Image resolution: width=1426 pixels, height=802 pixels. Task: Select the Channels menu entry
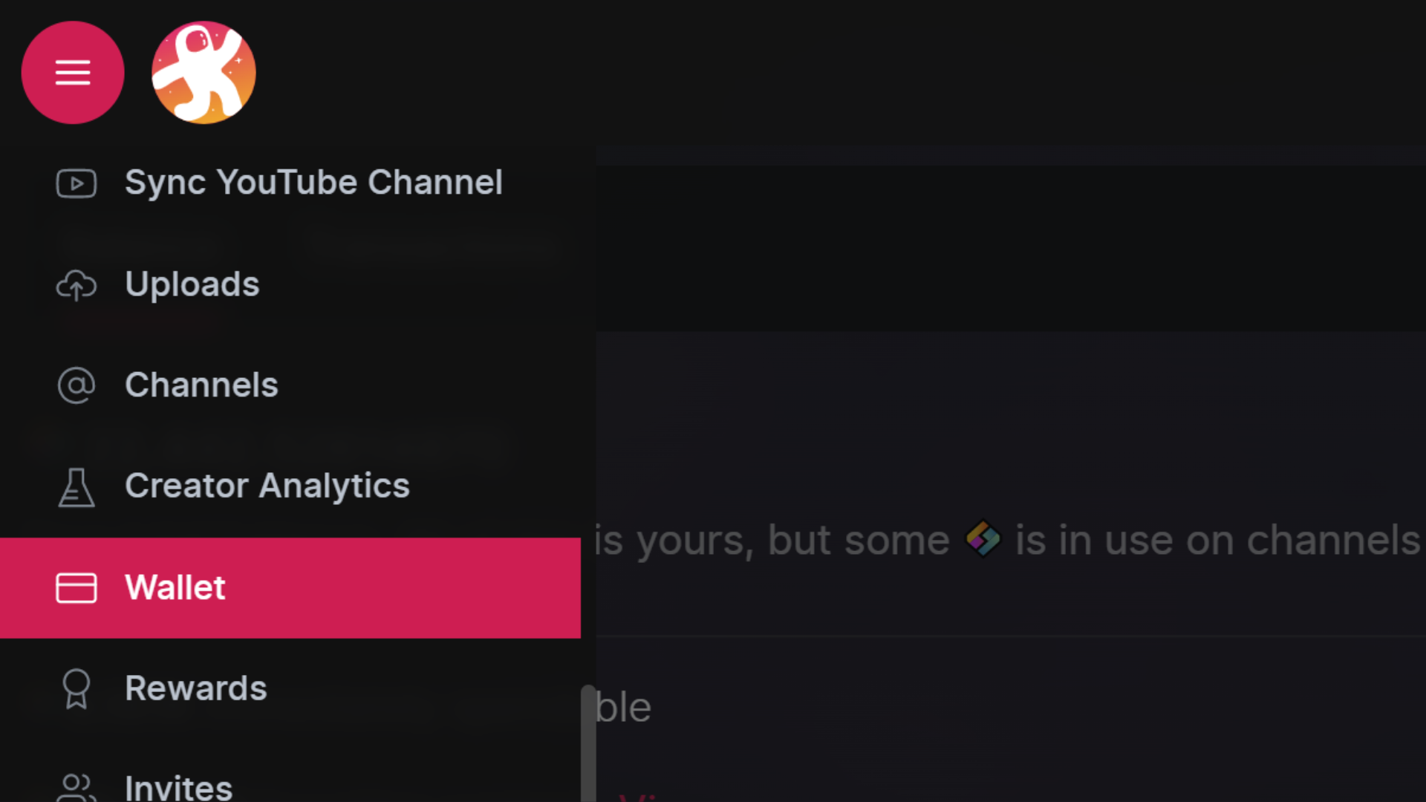tap(290, 385)
